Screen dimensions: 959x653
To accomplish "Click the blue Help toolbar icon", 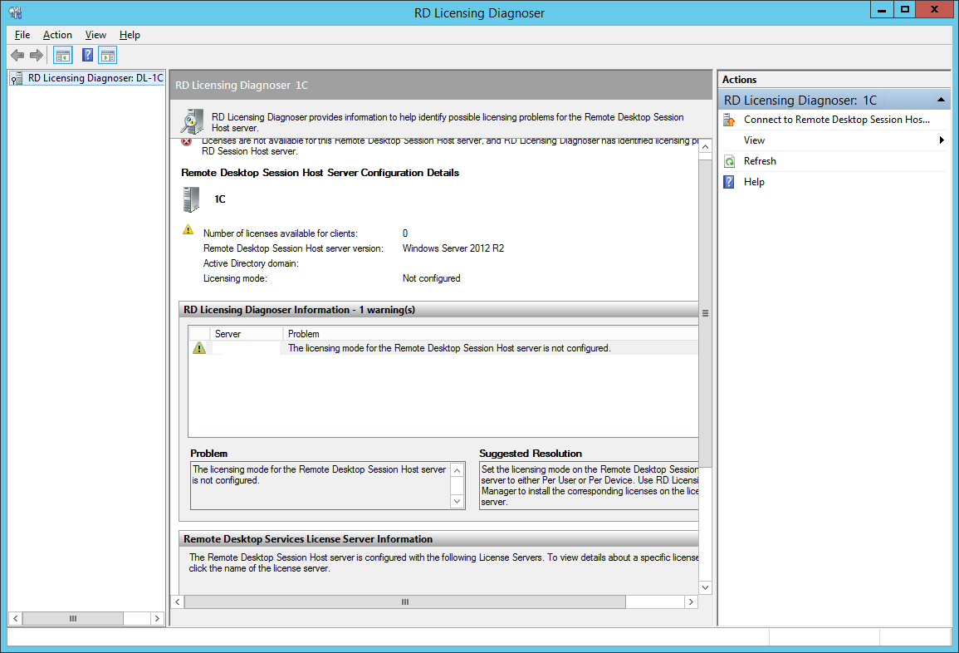I will coord(87,56).
